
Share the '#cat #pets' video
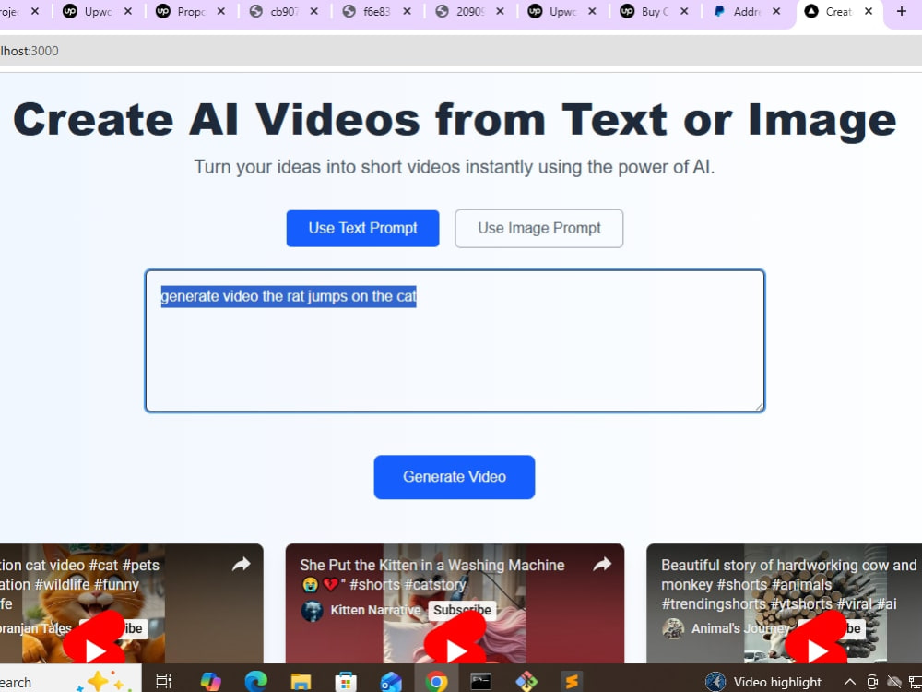[241, 565]
